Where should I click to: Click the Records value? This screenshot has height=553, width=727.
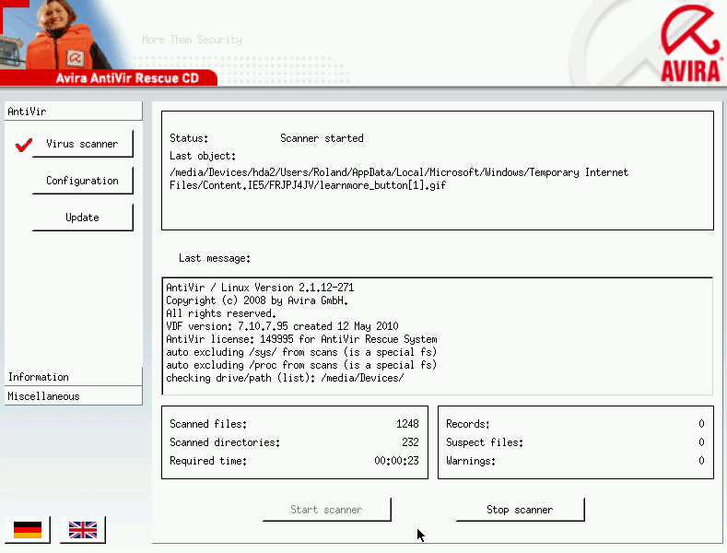[x=701, y=424]
